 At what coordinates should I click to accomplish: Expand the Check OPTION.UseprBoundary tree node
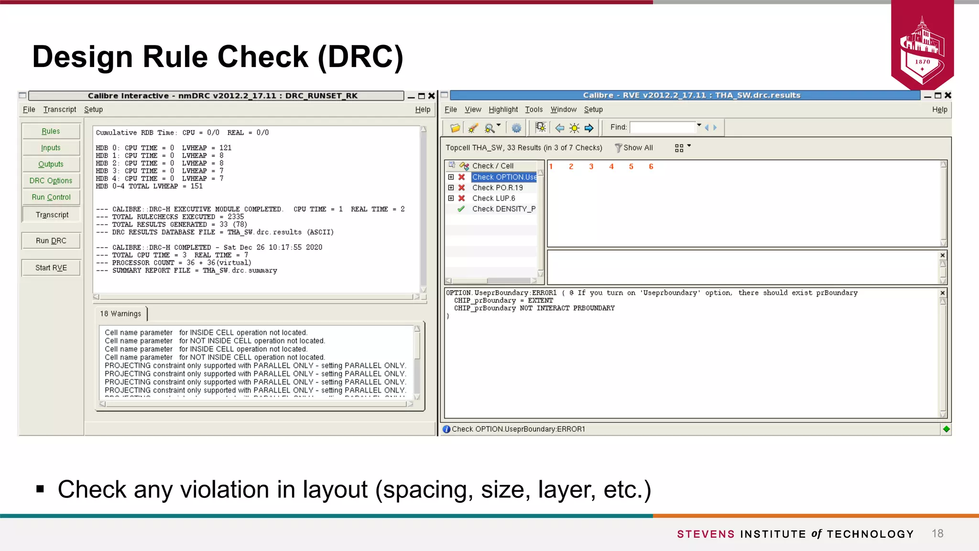(x=451, y=177)
